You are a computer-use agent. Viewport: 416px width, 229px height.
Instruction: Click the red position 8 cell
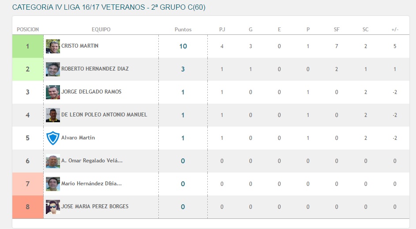[28, 207]
